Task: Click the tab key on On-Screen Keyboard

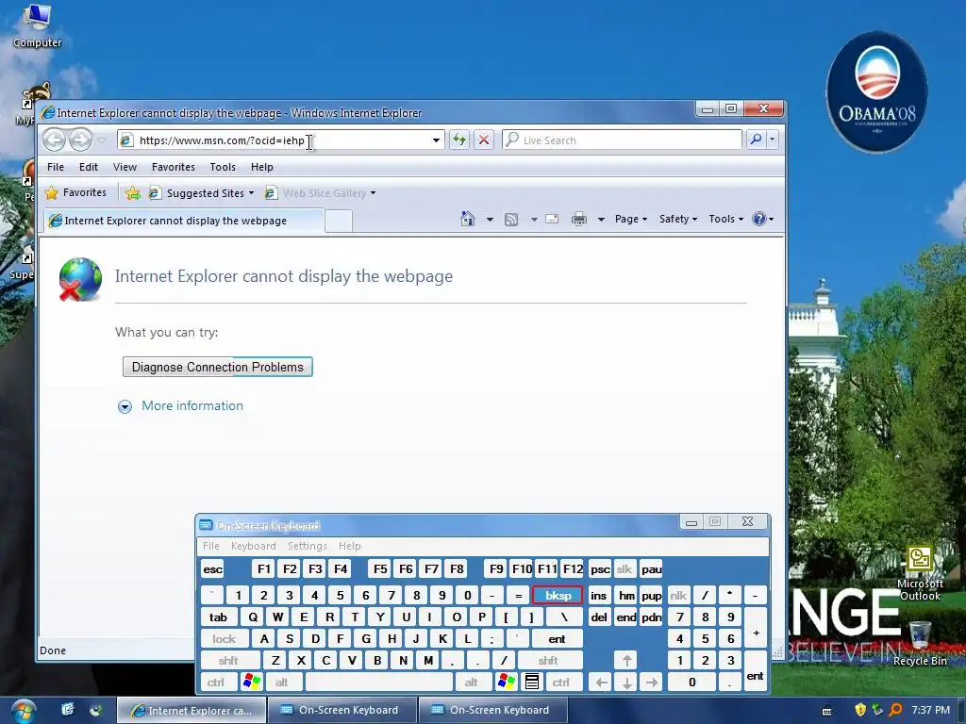Action: (218, 617)
